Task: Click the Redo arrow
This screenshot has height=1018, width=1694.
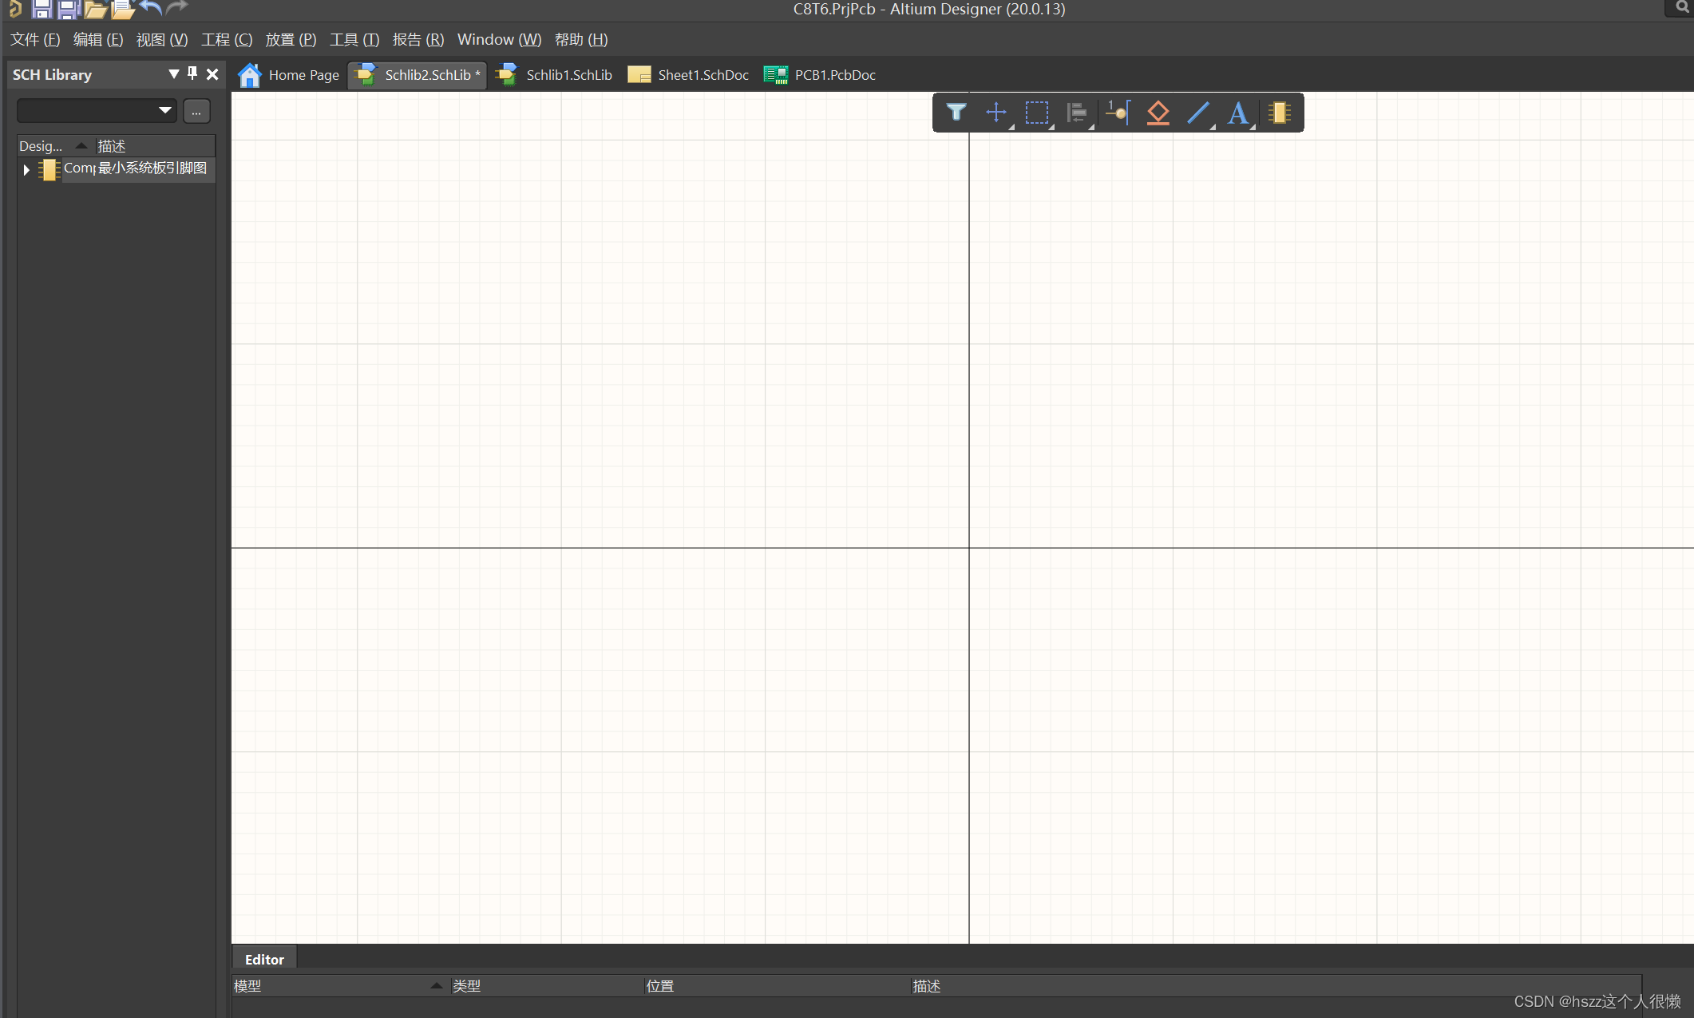Action: (177, 8)
